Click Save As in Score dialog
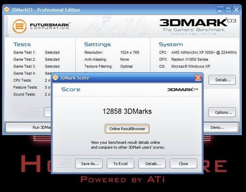The height and width of the screenshot is (192, 246). tap(89, 164)
